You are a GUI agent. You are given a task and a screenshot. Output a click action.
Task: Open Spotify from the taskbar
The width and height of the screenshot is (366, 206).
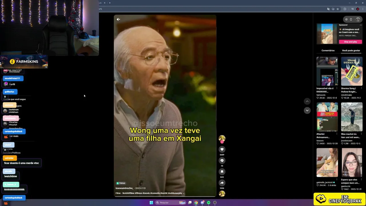[208, 203]
